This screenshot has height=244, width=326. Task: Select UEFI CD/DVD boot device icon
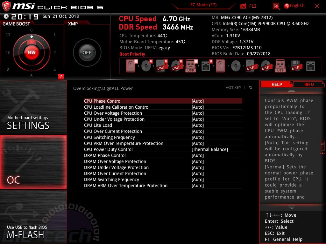[146, 66]
